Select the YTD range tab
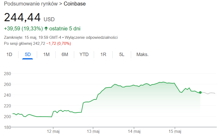Screen dimensions: 222x137 84,54
